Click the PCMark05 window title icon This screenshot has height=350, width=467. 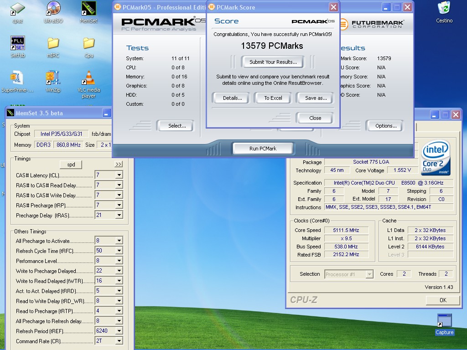pos(118,7)
